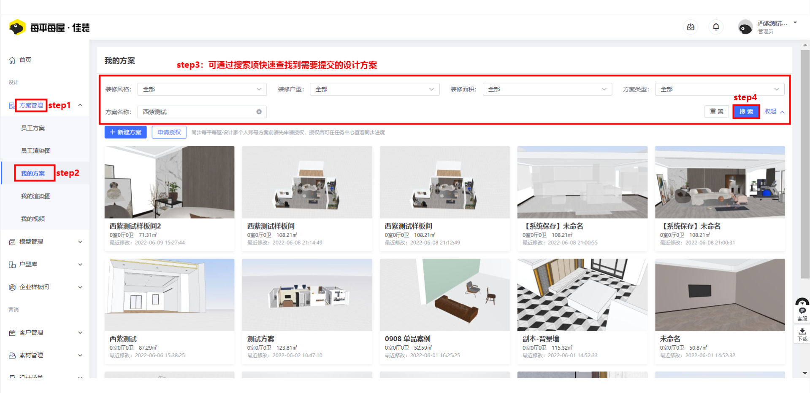Click the 搜索 search button

[746, 112]
